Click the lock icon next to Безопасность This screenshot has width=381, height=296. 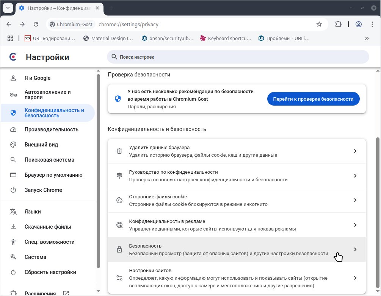point(119,249)
